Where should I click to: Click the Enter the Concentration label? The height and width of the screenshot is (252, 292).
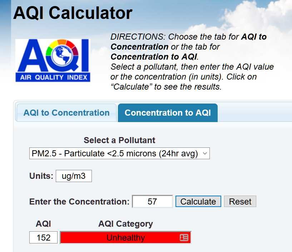[x=79, y=202]
